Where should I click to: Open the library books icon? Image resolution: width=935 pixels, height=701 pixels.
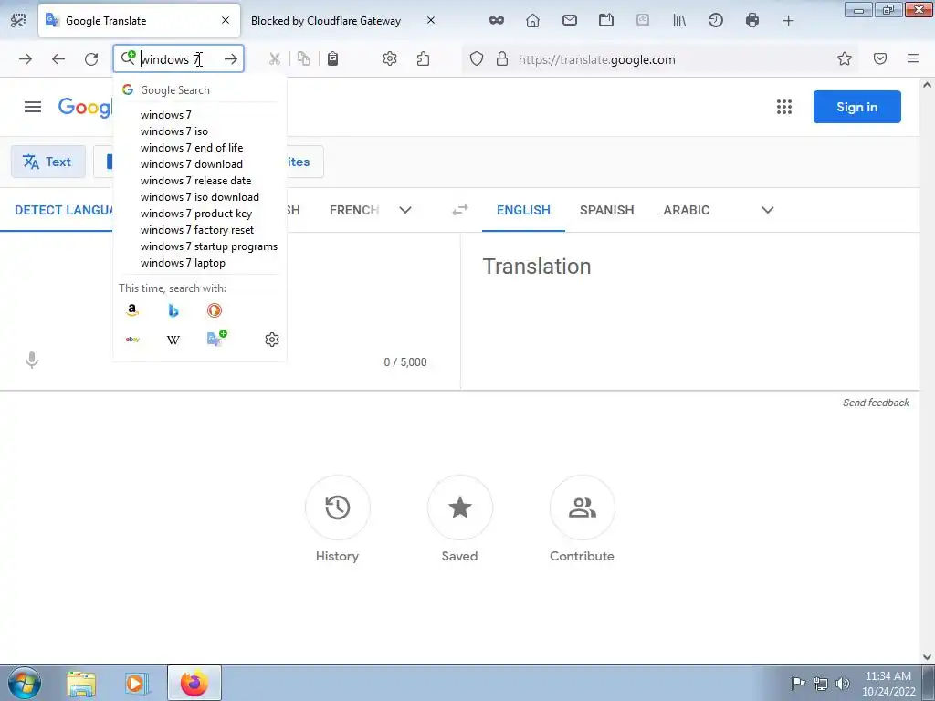(679, 21)
